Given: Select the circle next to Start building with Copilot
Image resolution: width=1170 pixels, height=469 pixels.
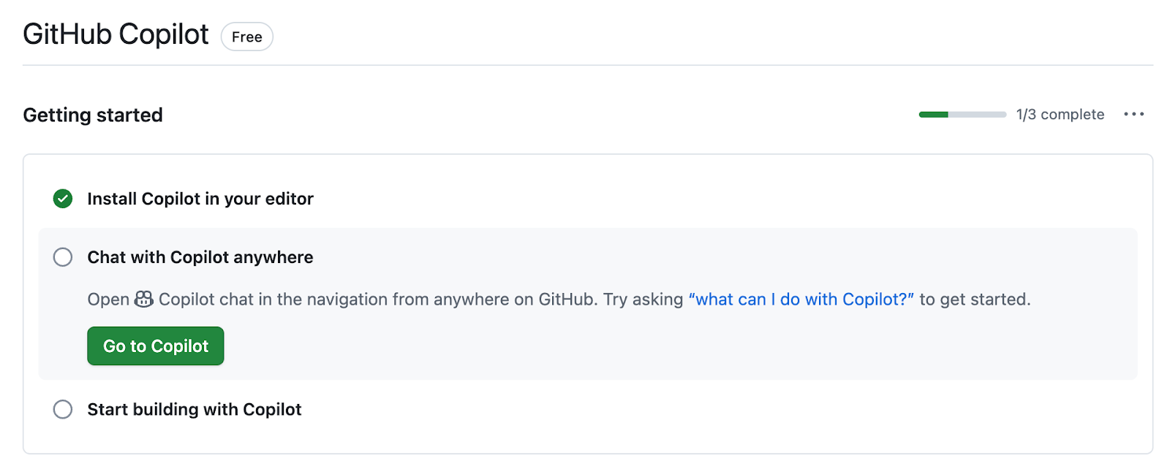Looking at the screenshot, I should 63,409.
